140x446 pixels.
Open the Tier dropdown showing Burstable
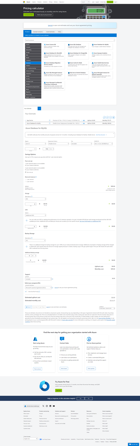click(81, 144)
